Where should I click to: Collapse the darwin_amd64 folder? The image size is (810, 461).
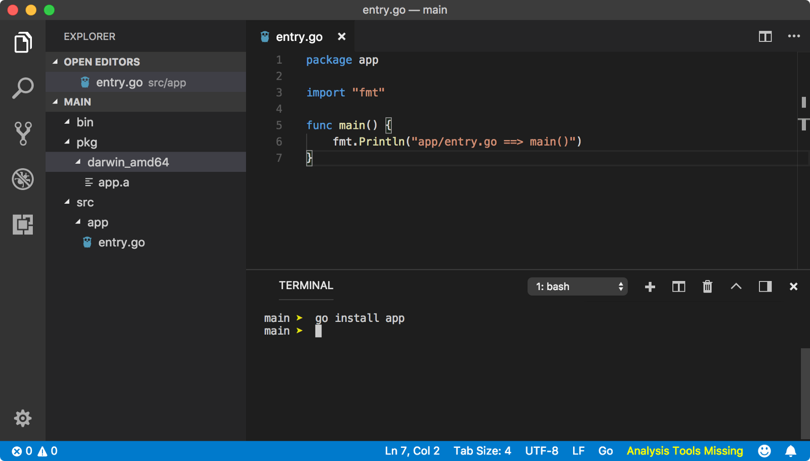pos(78,162)
